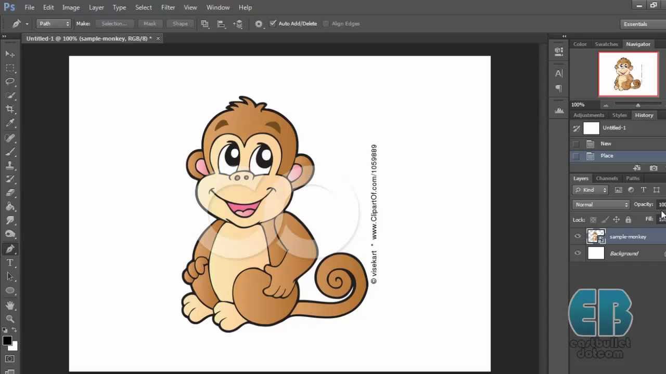Open the Image menu
The width and height of the screenshot is (666, 374).
point(71,7)
